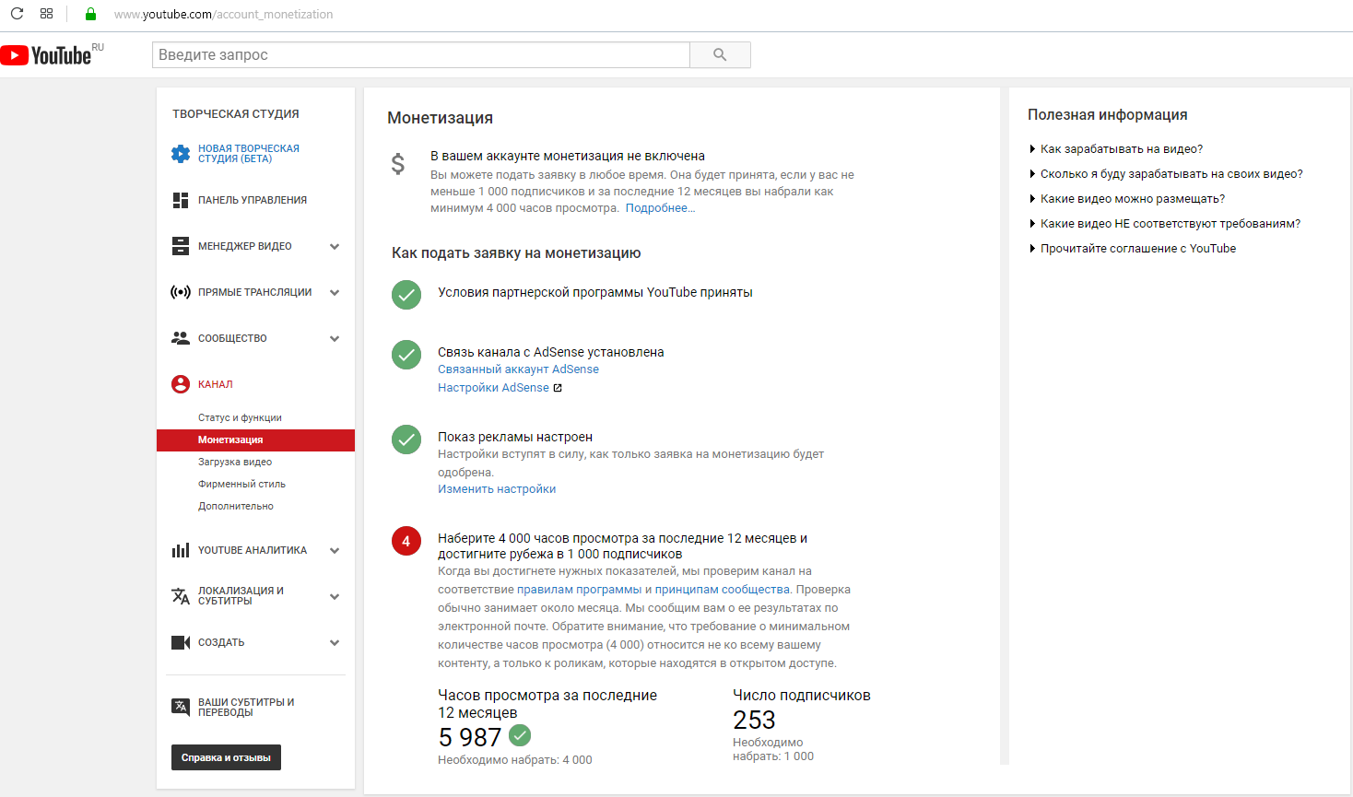Expand 'Как зарабатывать на видео?' triangle
Image resolution: width=1353 pixels, height=797 pixels.
coord(1032,148)
